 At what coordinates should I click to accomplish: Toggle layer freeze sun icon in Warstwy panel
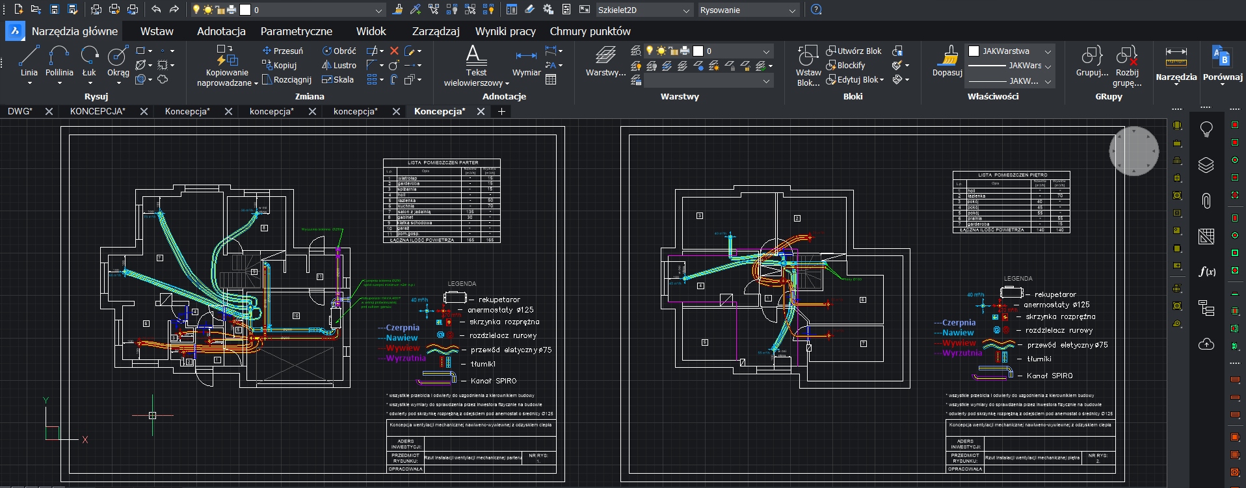click(x=661, y=51)
